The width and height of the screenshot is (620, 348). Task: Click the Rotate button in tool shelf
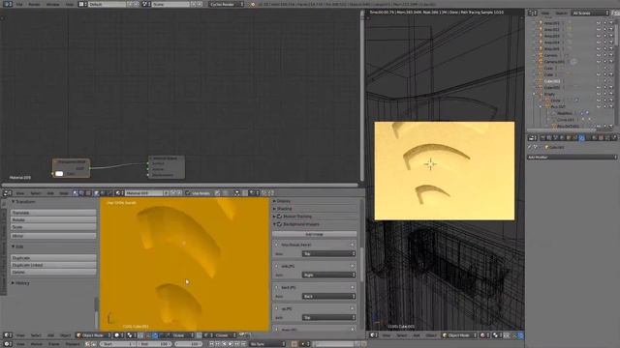(x=53, y=219)
